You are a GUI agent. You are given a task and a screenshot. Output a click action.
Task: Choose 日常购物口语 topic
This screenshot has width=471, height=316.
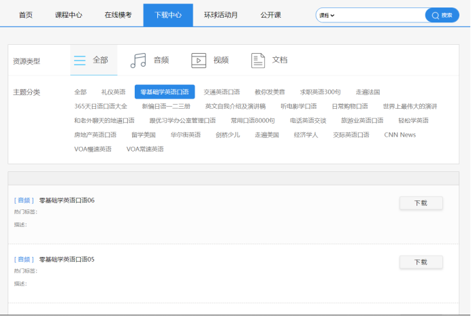pyautogui.click(x=350, y=106)
